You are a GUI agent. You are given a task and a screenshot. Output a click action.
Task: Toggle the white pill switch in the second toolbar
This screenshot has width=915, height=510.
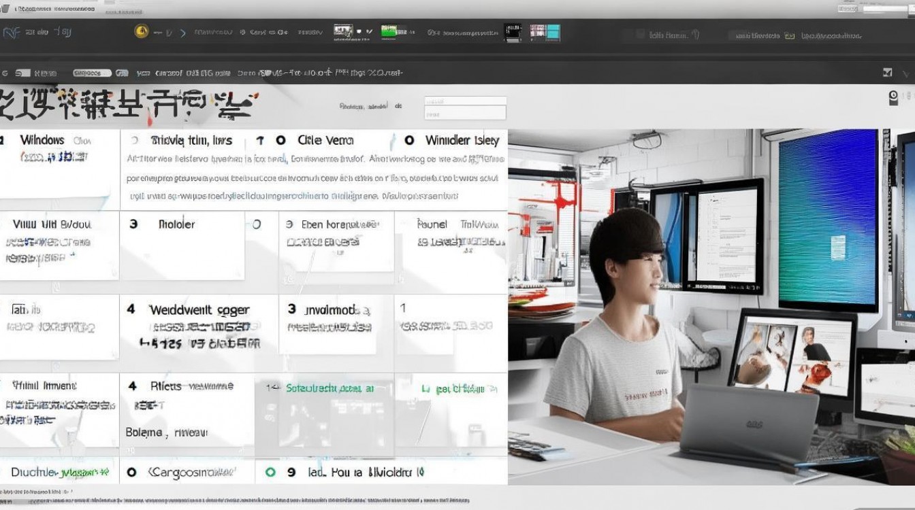92,73
